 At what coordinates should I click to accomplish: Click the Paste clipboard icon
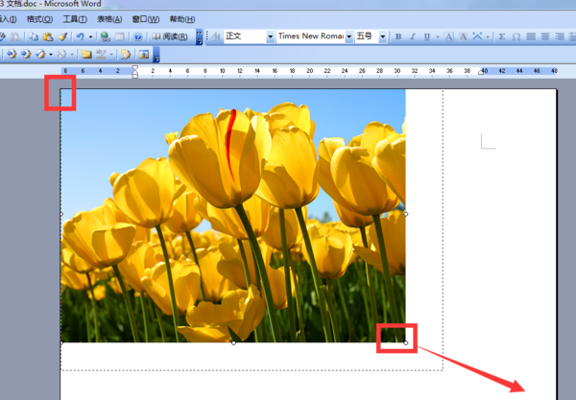point(48,36)
